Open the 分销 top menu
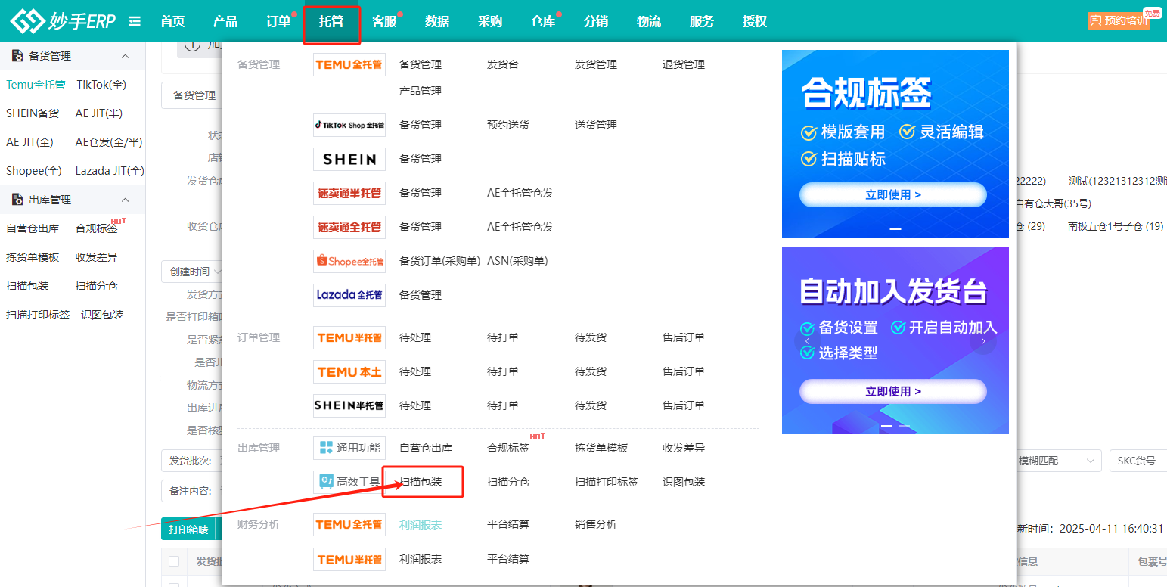Viewport: 1167px width, 587px height. point(596,22)
